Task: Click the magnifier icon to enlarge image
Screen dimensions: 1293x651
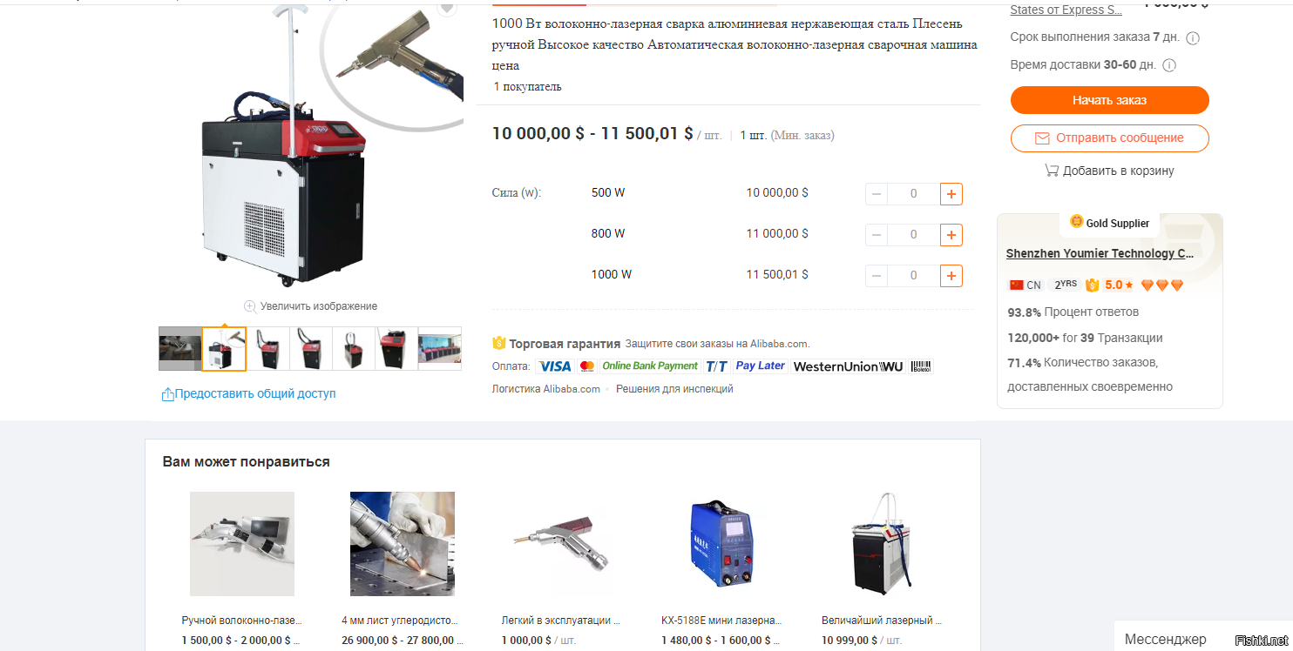Action: click(250, 306)
